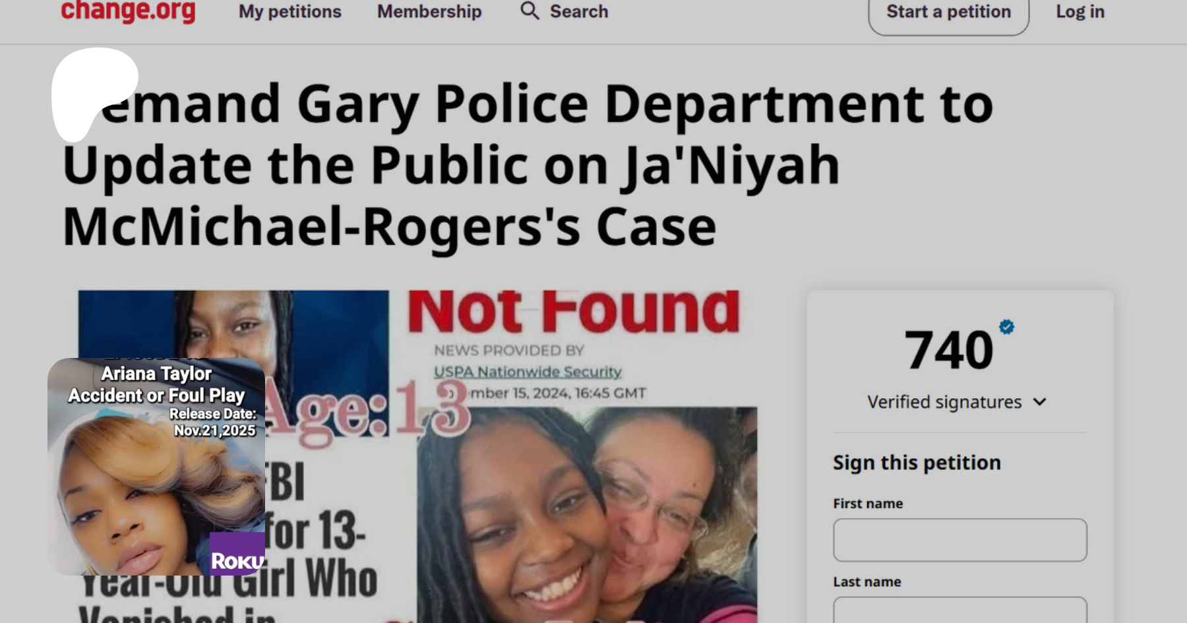Image resolution: width=1187 pixels, height=623 pixels.
Task: Expand the Verified signatures chevron
Action: [1040, 402]
